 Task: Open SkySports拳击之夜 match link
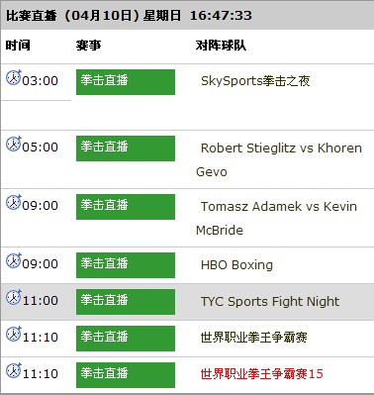coord(255,81)
